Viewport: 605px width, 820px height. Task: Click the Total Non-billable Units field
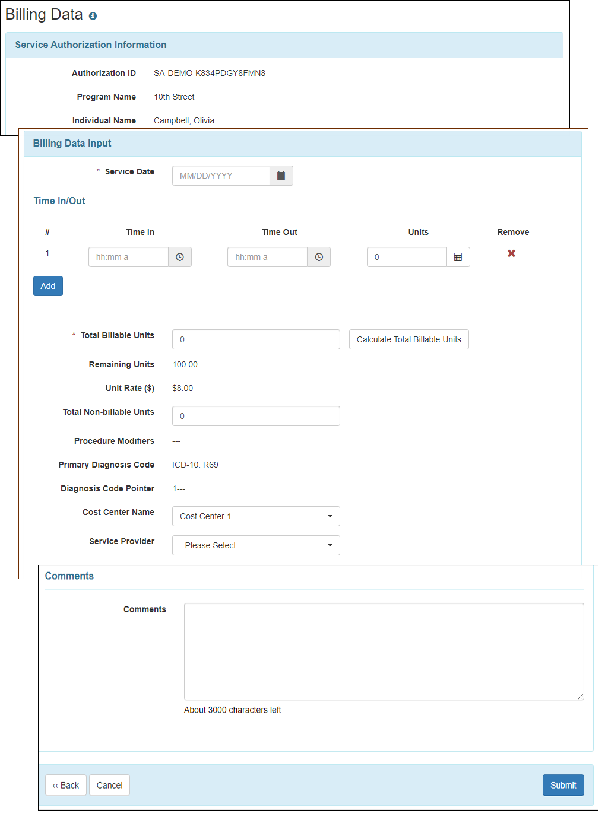coord(255,416)
